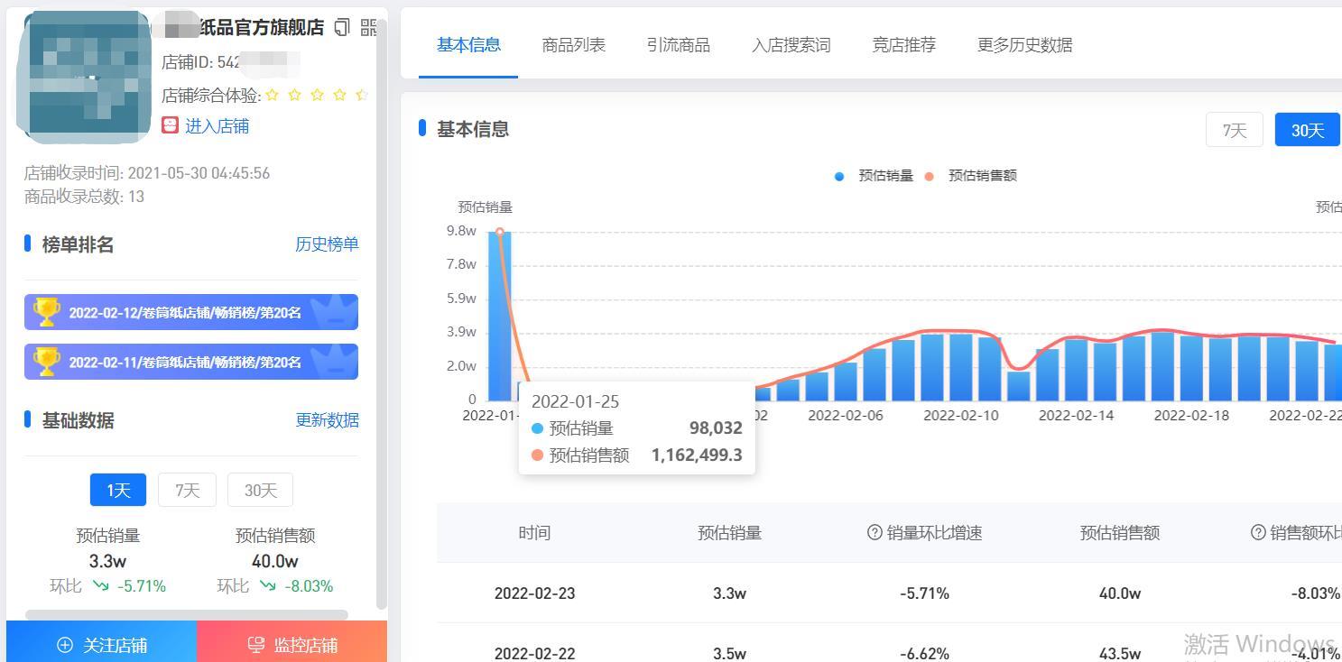The height and width of the screenshot is (662, 1342).
Task: Click the trophy icon on the 2022-02-11 ranking badge
Action: point(49,361)
